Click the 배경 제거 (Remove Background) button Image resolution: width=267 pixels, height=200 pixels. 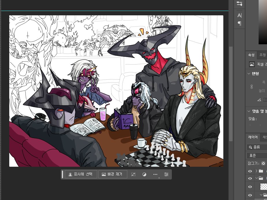pos(113,174)
